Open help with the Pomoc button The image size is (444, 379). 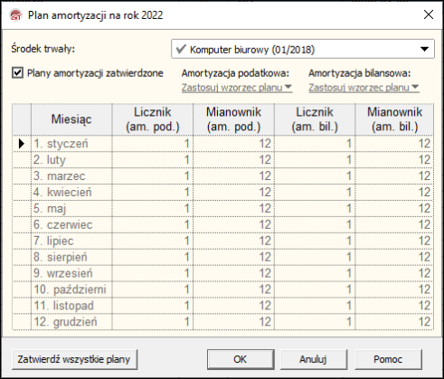point(388,359)
